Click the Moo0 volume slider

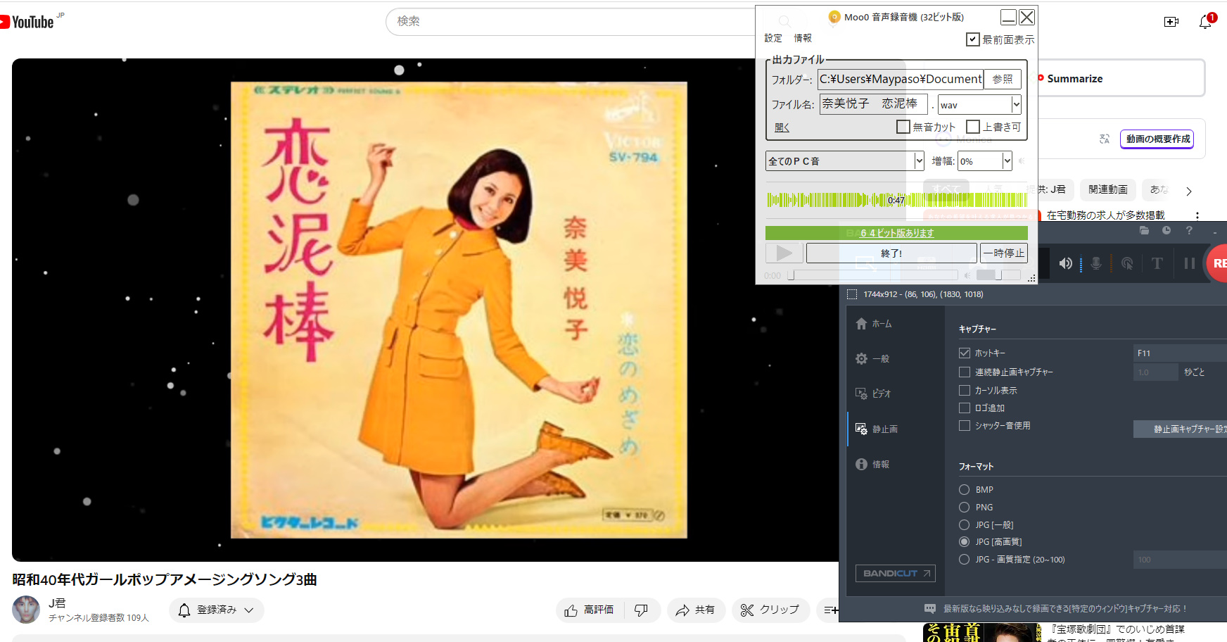point(998,275)
